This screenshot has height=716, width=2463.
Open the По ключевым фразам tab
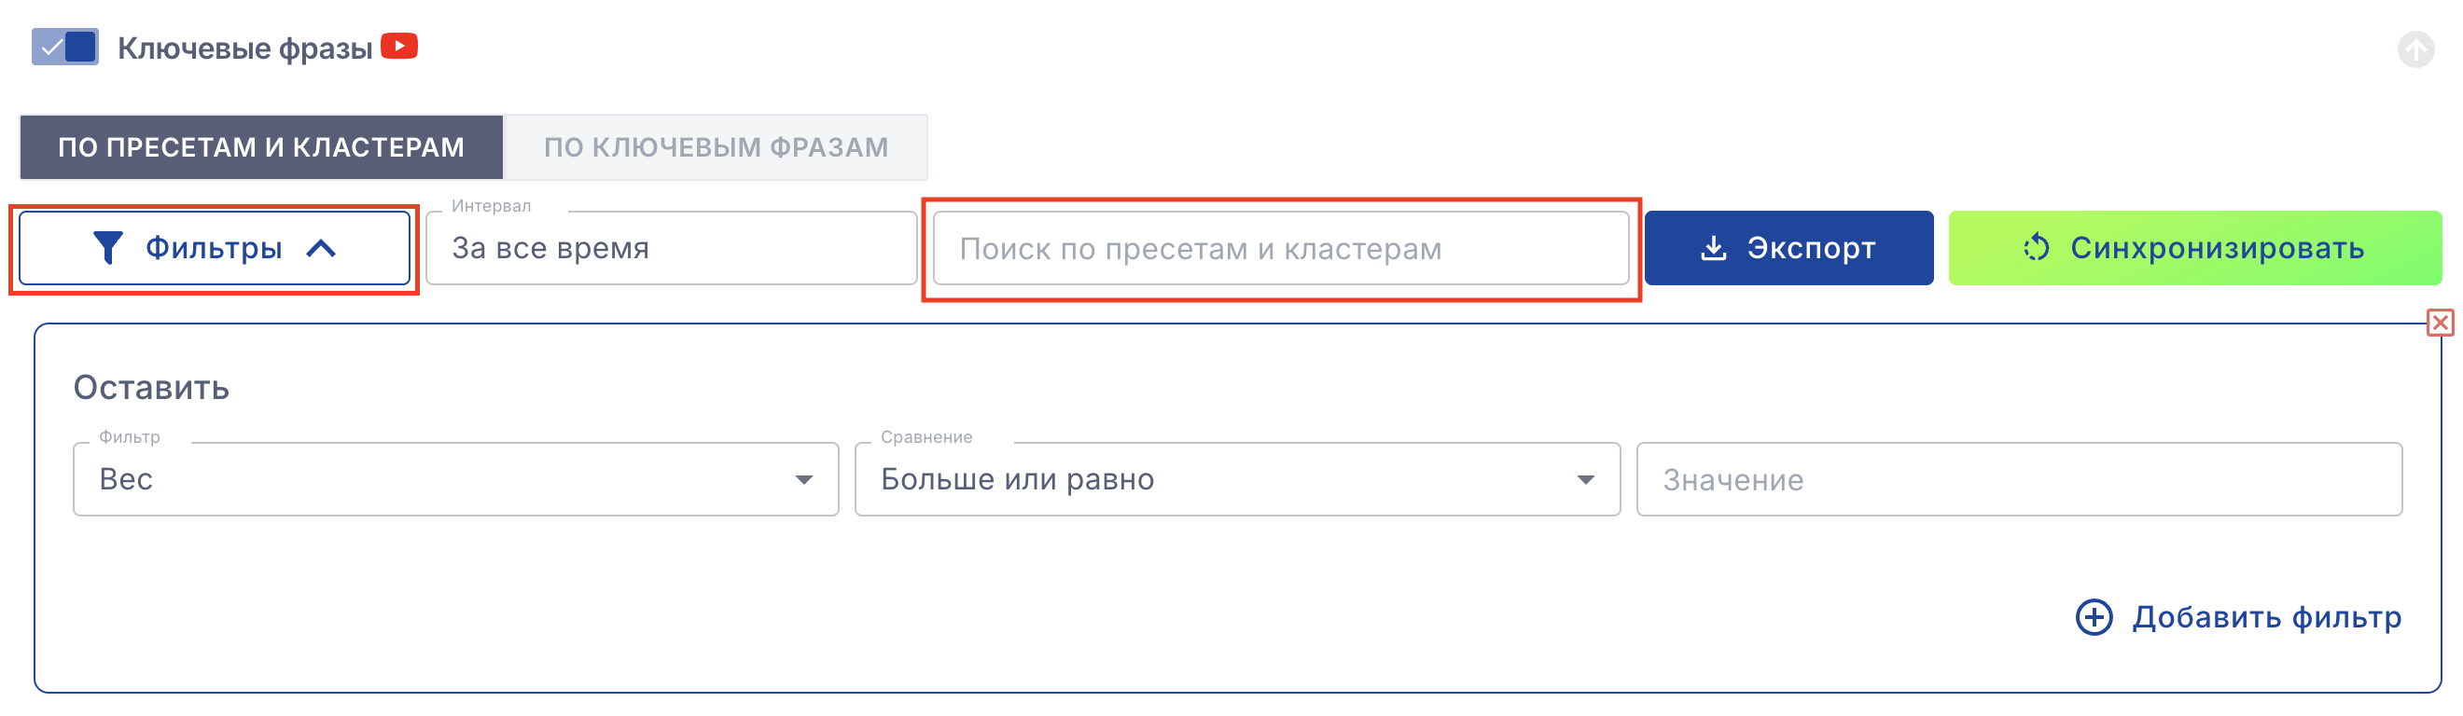point(716,147)
